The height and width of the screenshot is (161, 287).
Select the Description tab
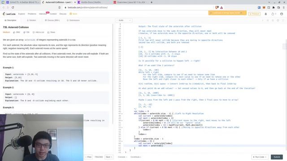pos(10,20)
